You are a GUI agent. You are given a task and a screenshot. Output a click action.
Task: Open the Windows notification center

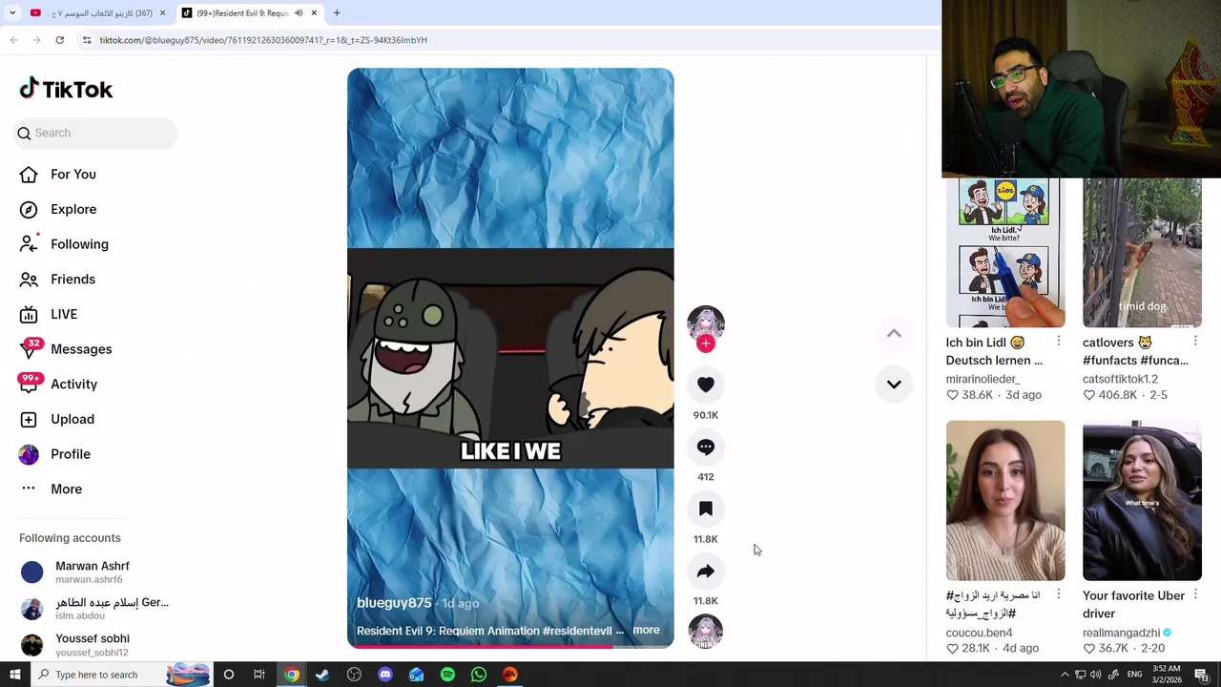[x=1202, y=675]
